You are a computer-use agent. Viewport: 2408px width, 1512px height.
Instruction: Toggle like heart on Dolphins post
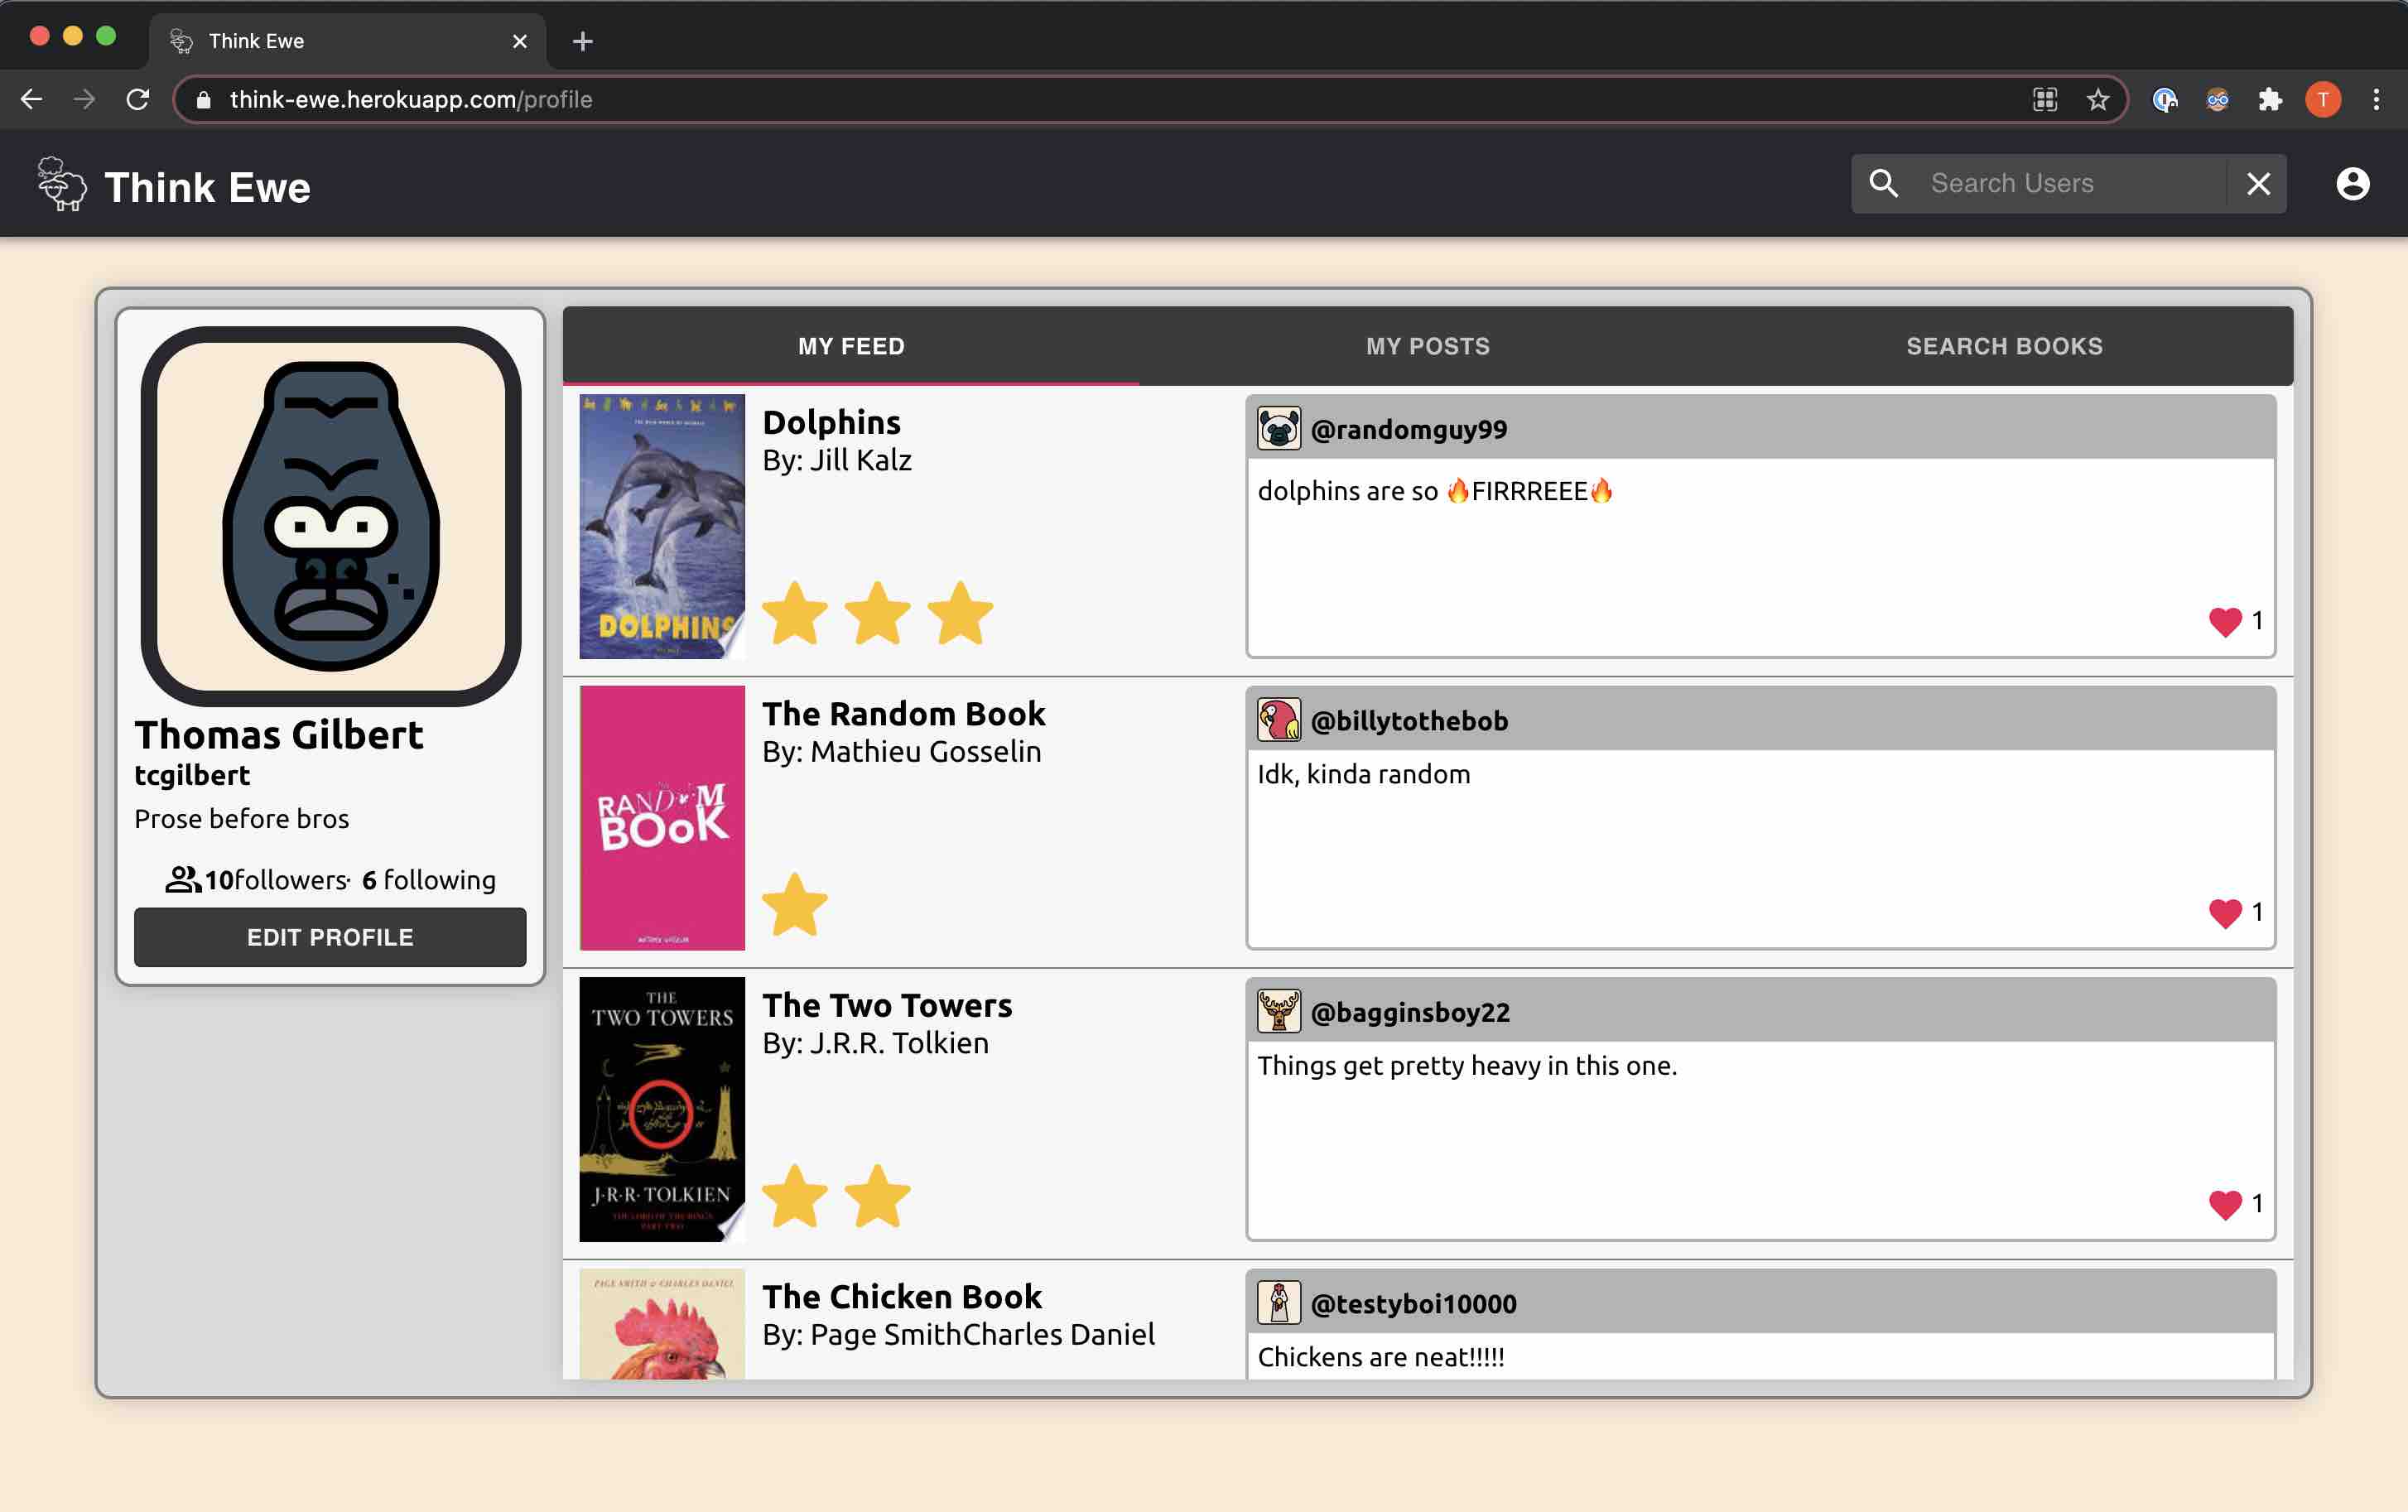(x=2224, y=622)
